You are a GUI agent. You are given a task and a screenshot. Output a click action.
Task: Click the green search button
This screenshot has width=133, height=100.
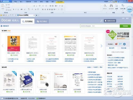125,26
